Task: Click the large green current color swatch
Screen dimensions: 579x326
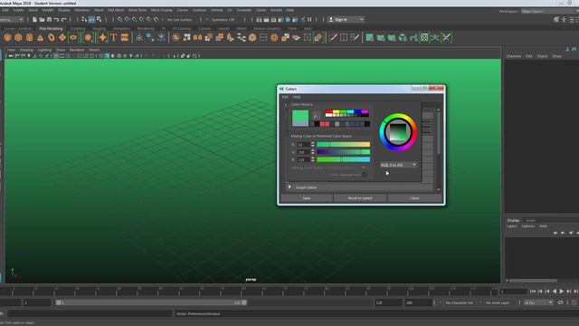Action: pyautogui.click(x=300, y=119)
